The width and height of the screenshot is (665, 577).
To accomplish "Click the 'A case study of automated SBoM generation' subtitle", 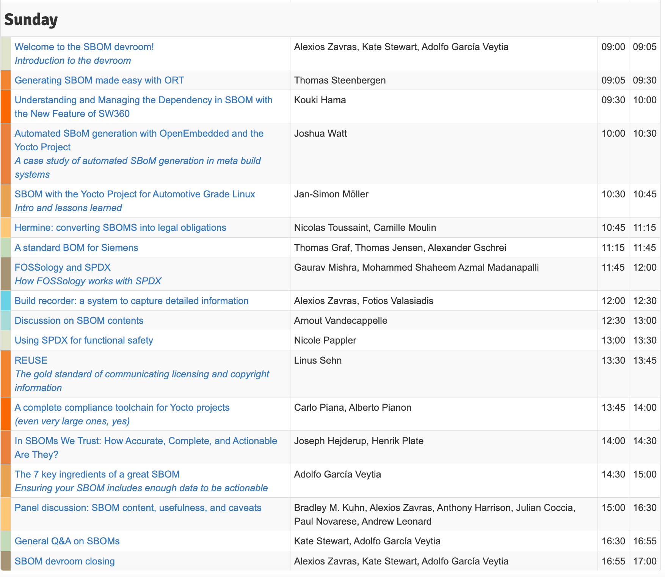I will 138,167.
